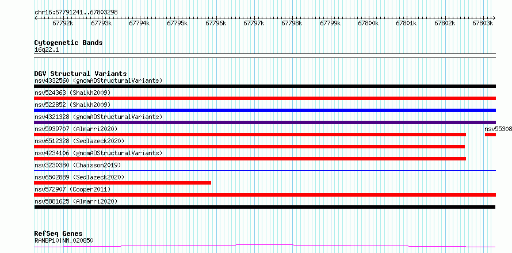Screen dimensions: 512x253
Task: Click the partially shown nsv55308 label
Action: tap(498, 129)
